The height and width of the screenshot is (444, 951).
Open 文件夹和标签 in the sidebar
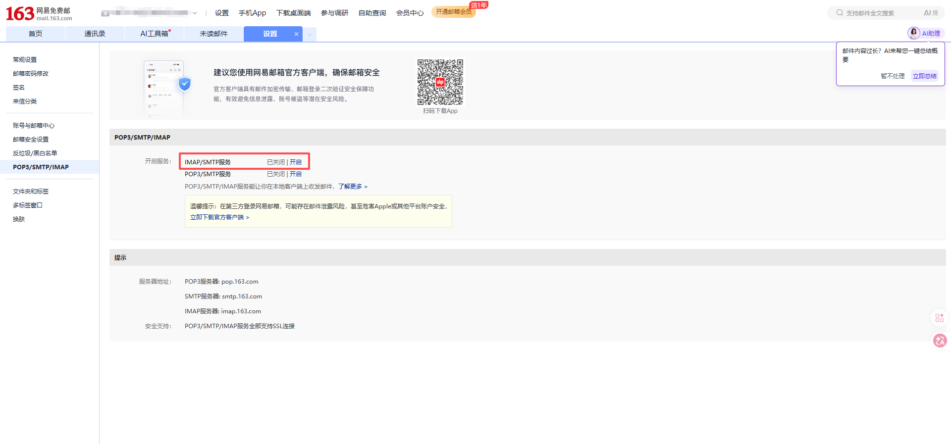[31, 191]
